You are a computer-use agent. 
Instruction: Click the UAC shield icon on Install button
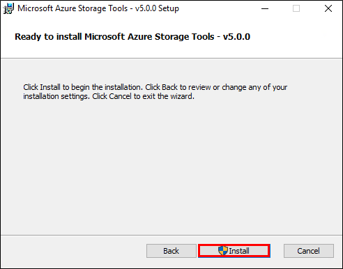tap(223, 251)
